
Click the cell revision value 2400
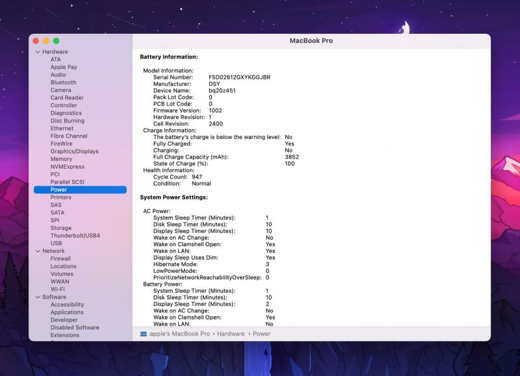pyautogui.click(x=216, y=123)
